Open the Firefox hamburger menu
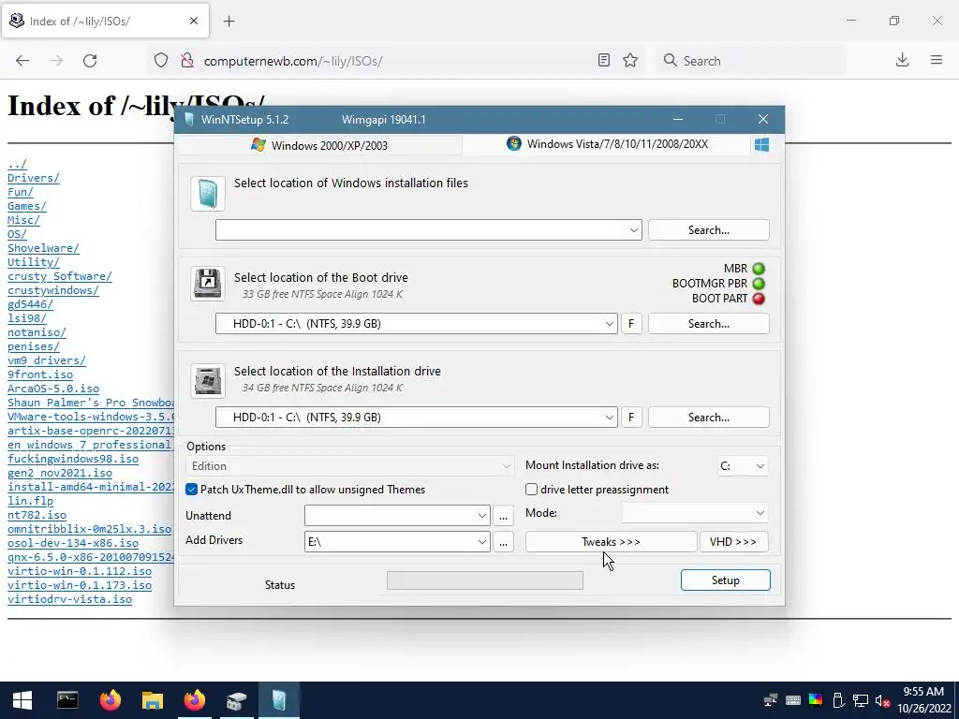This screenshot has width=959, height=719. click(x=937, y=60)
